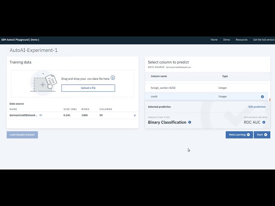The image size is (275, 206).
Task: Click info icon next to drag and drop text
Action: (x=113, y=78)
